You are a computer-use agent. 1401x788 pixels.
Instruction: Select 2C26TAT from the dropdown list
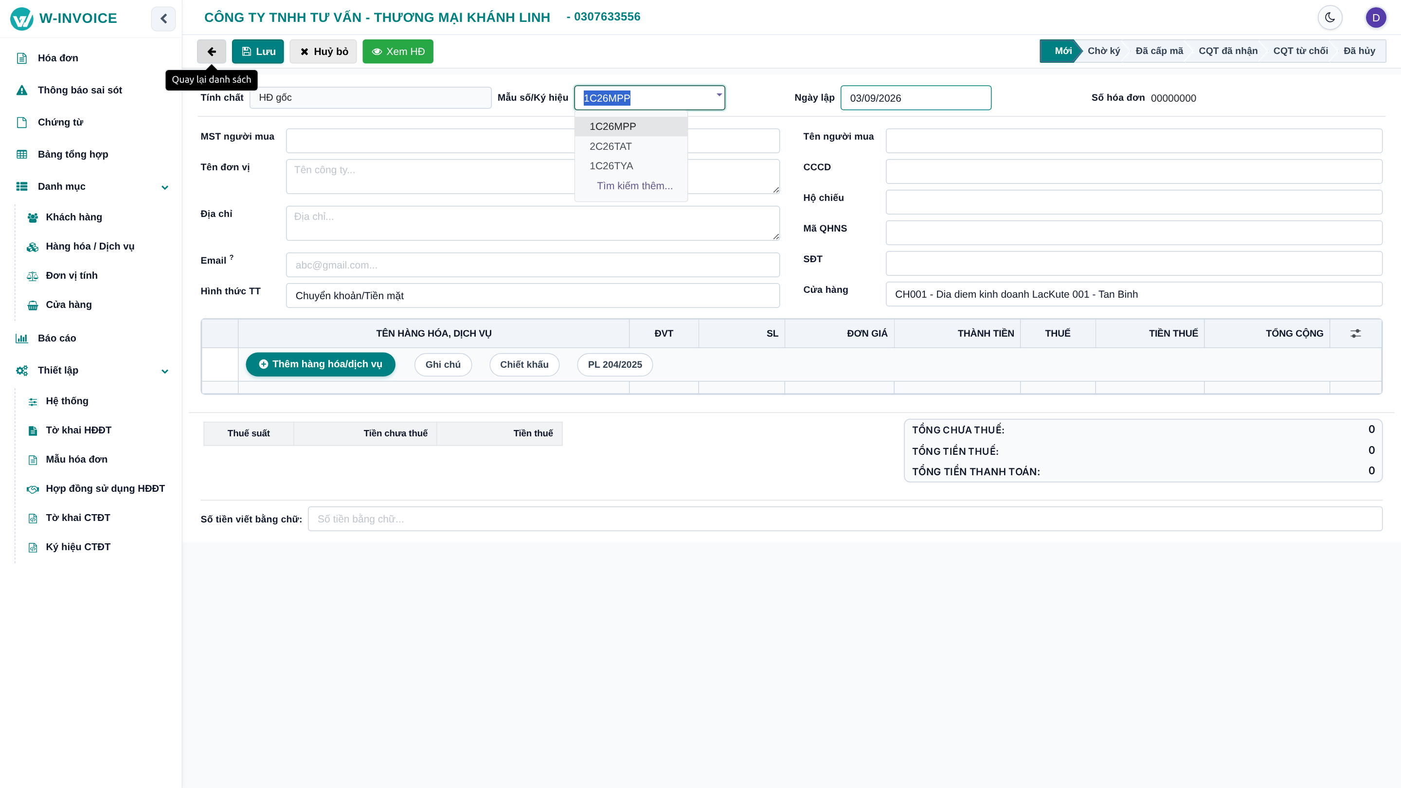pyautogui.click(x=631, y=146)
